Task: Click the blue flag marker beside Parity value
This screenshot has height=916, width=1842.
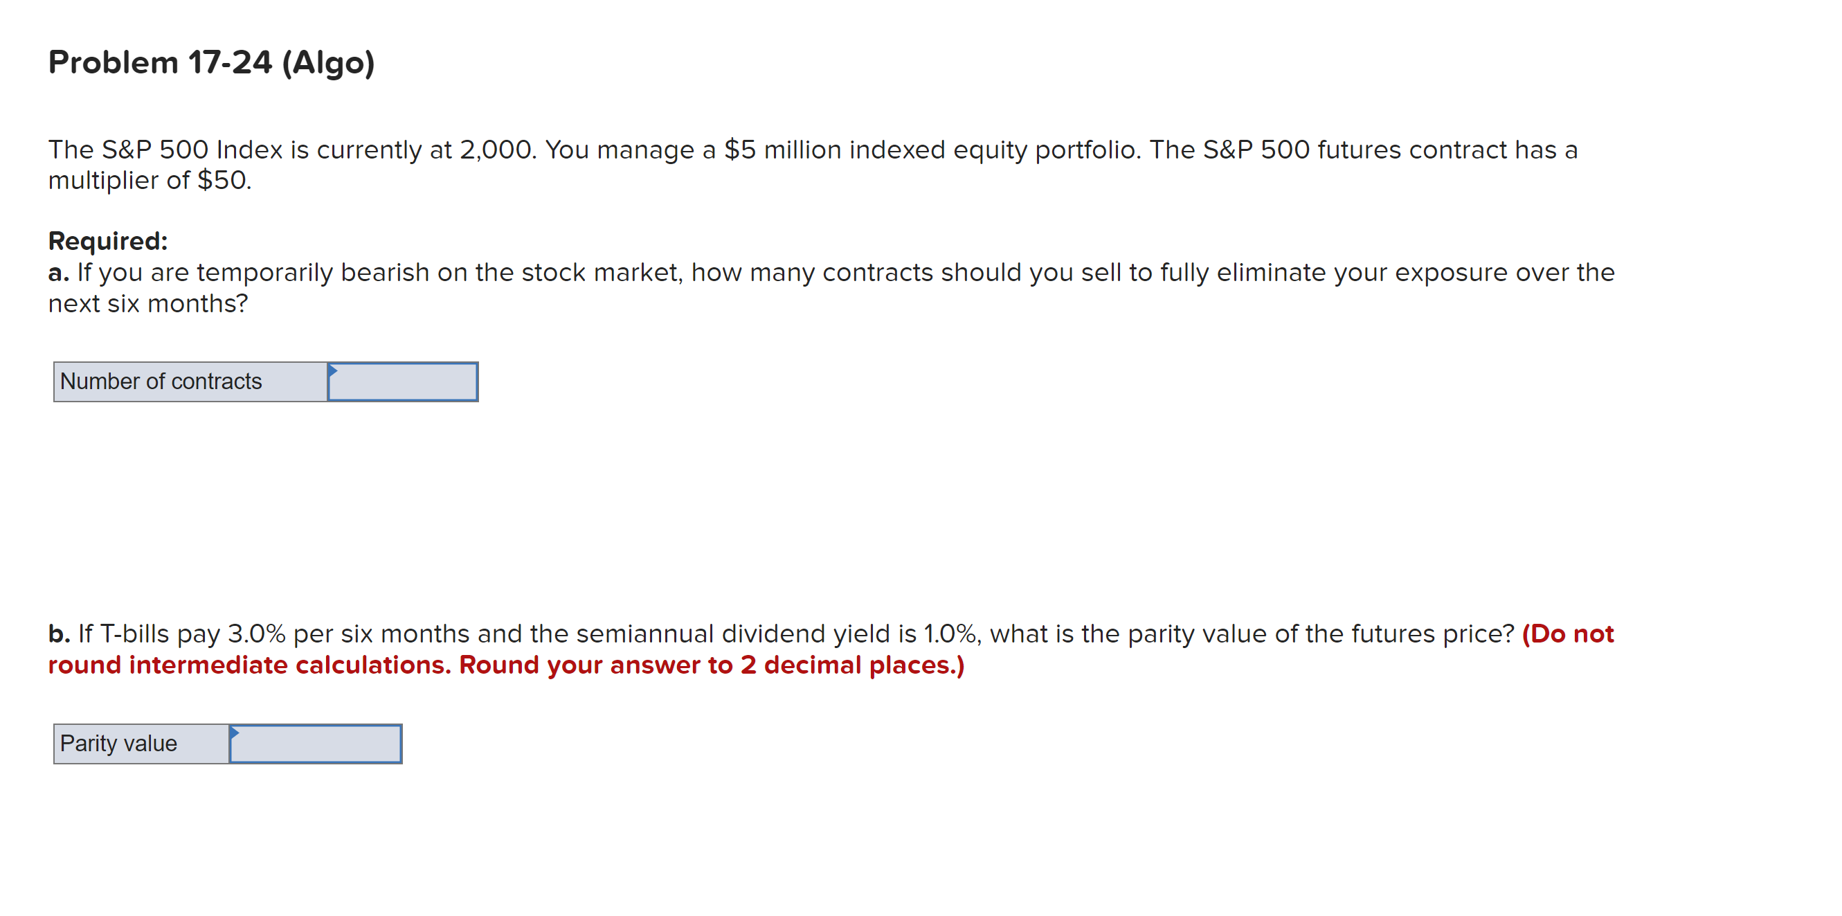Action: [x=234, y=732]
